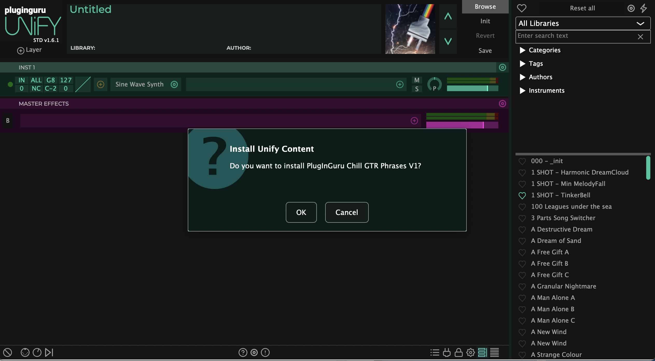Screen dimensions: 655x361
Task: Switch to the Browse tab
Action: [x=485, y=7]
